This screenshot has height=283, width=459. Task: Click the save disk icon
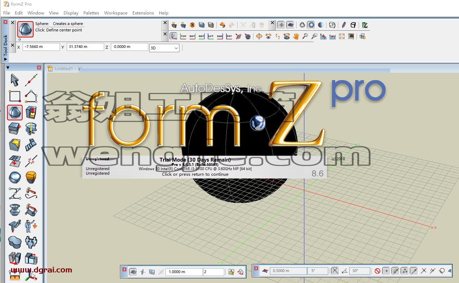202,25
